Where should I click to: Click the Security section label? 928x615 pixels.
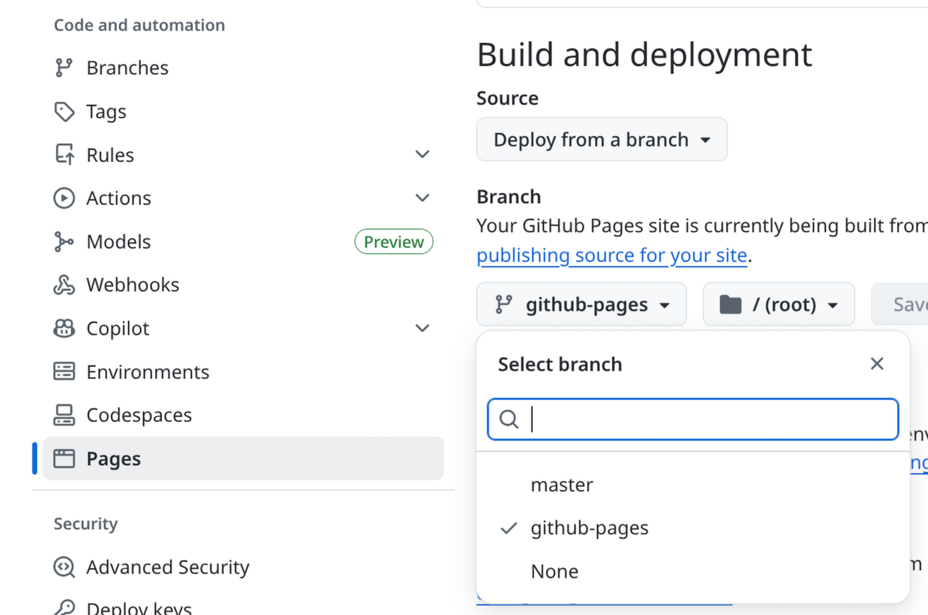86,524
